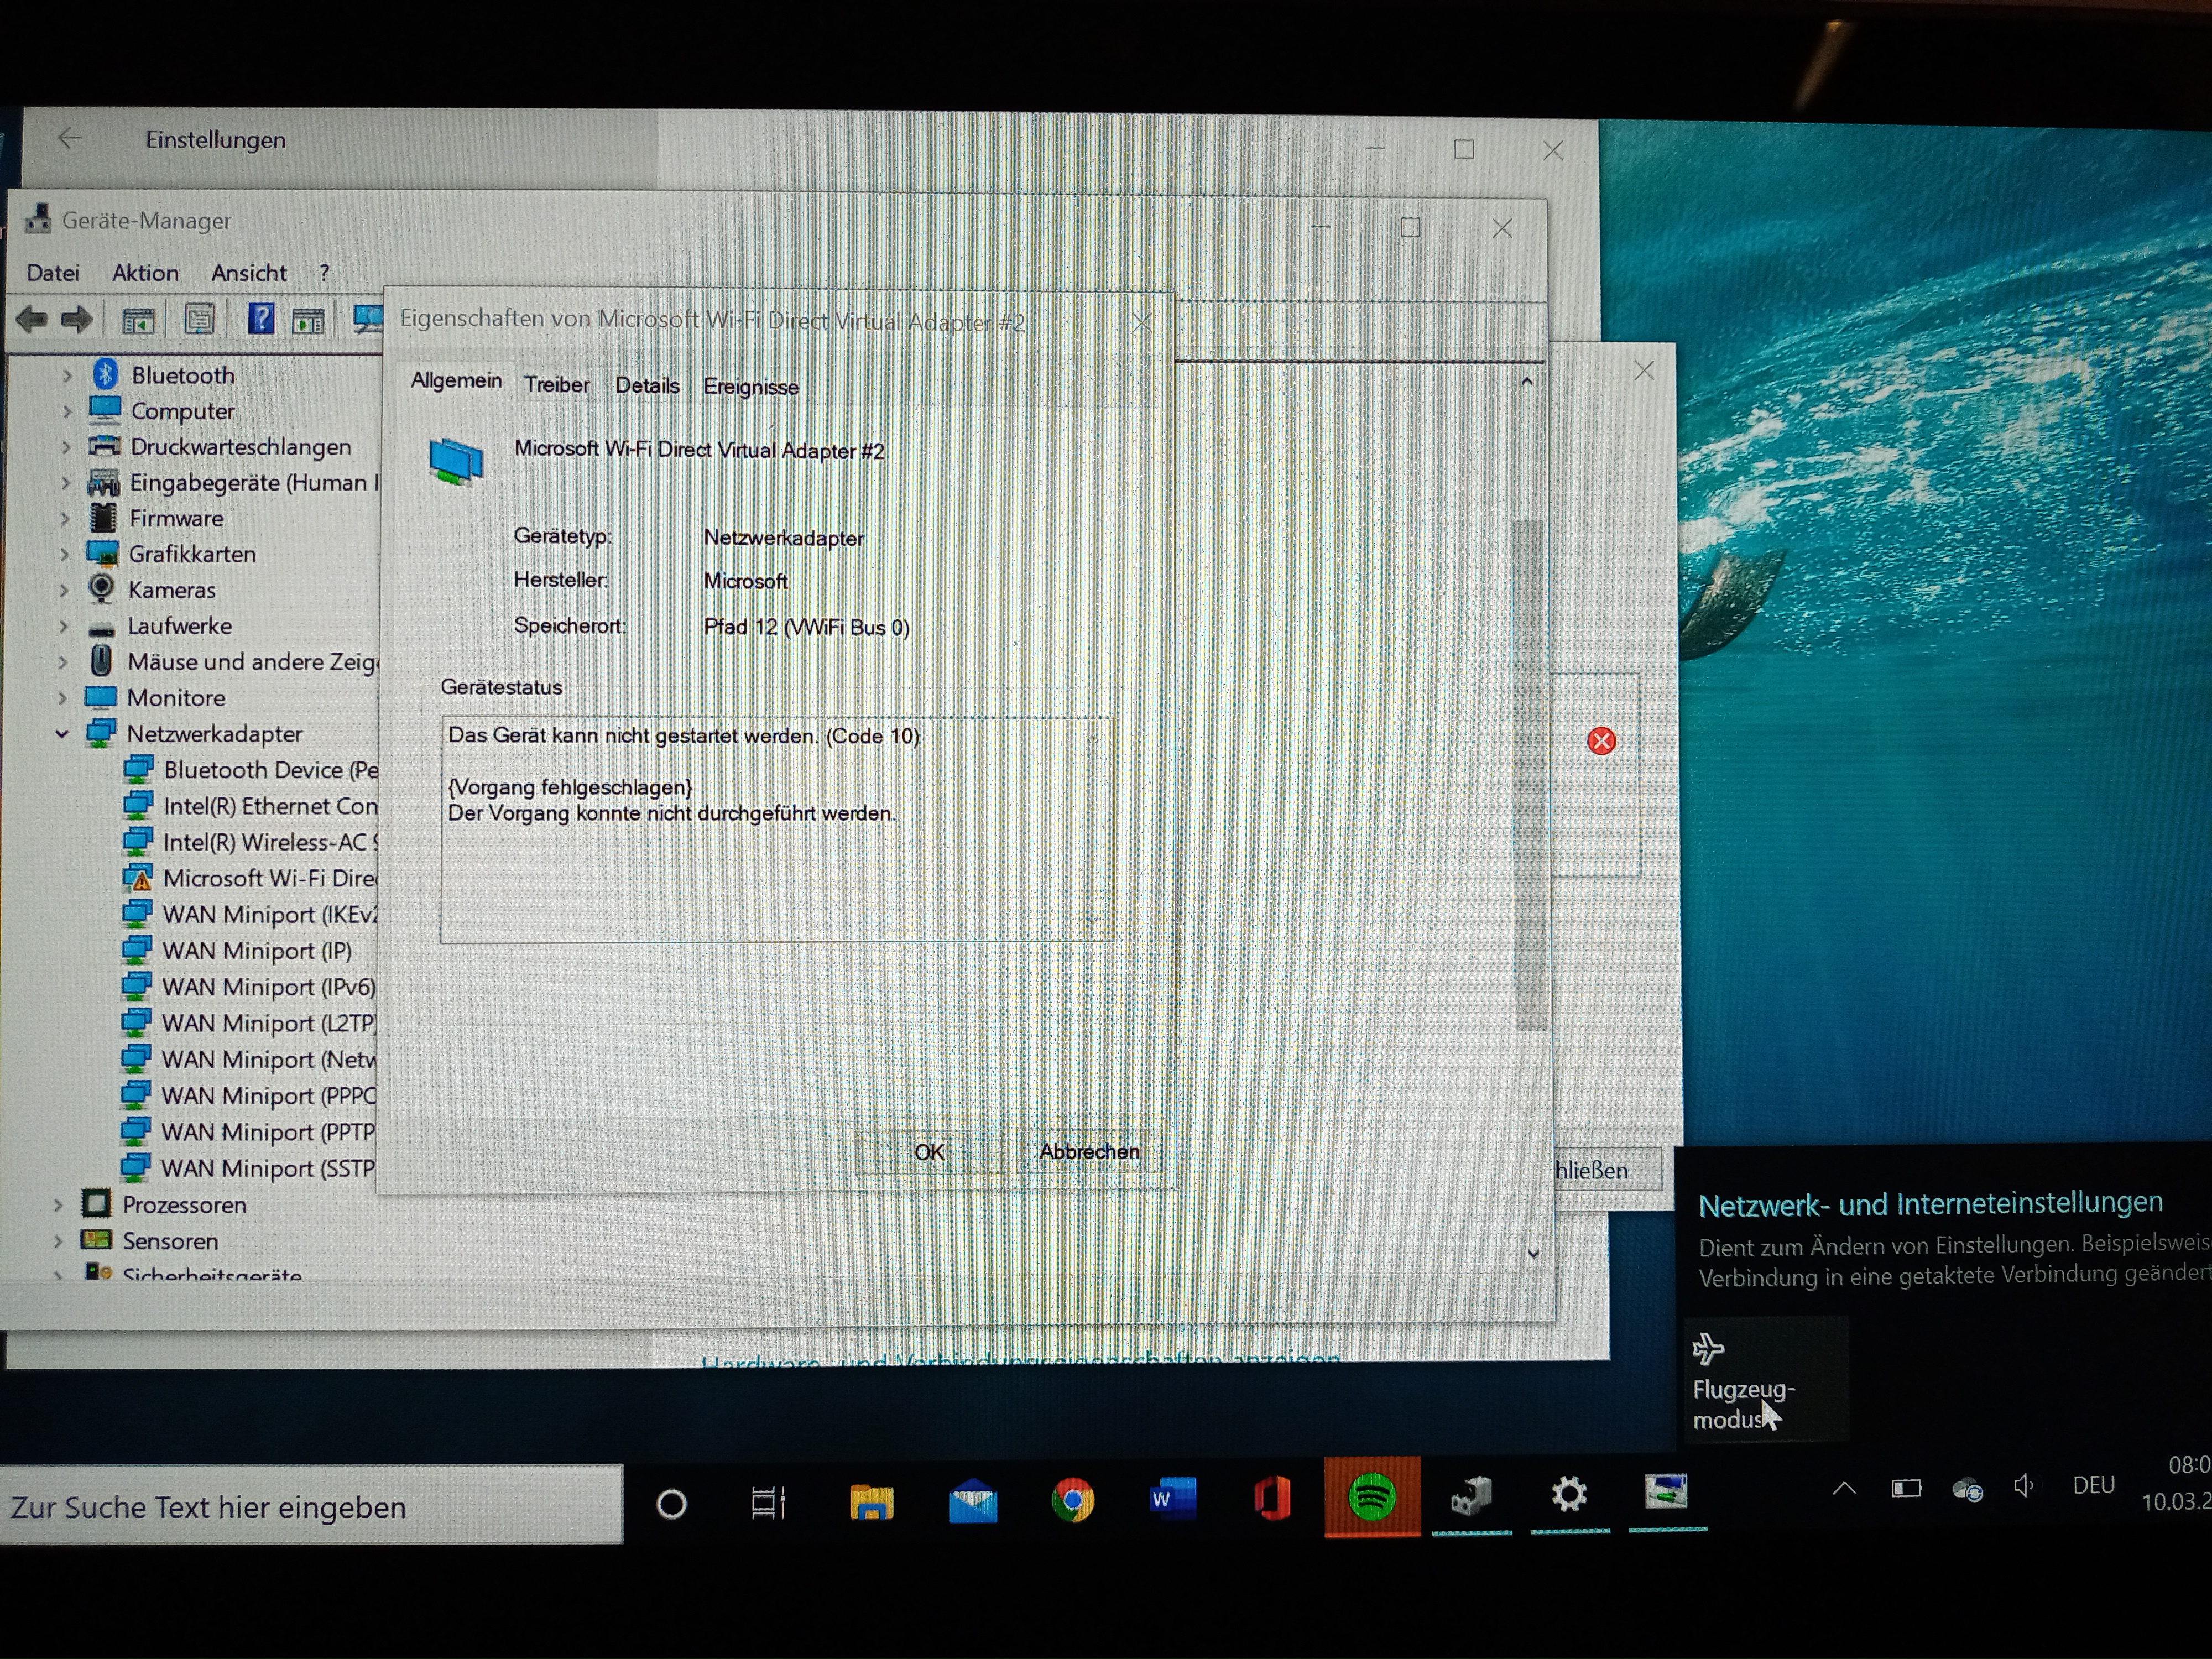Open the Ansicht menu
Image resolution: width=2212 pixels, height=1659 pixels.
click(249, 273)
